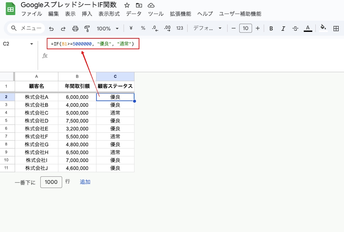Open the 編集 menu

54,14
